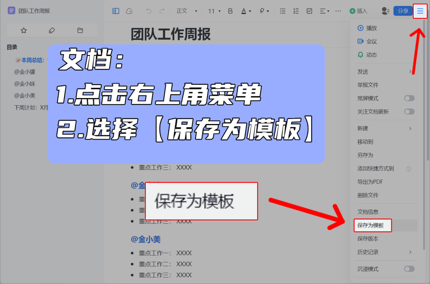Apply bold formatting with the B icon
430x284 pixels.
[230, 11]
